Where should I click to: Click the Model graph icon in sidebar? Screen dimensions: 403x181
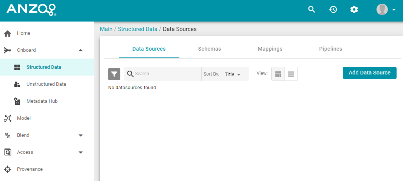point(8,118)
